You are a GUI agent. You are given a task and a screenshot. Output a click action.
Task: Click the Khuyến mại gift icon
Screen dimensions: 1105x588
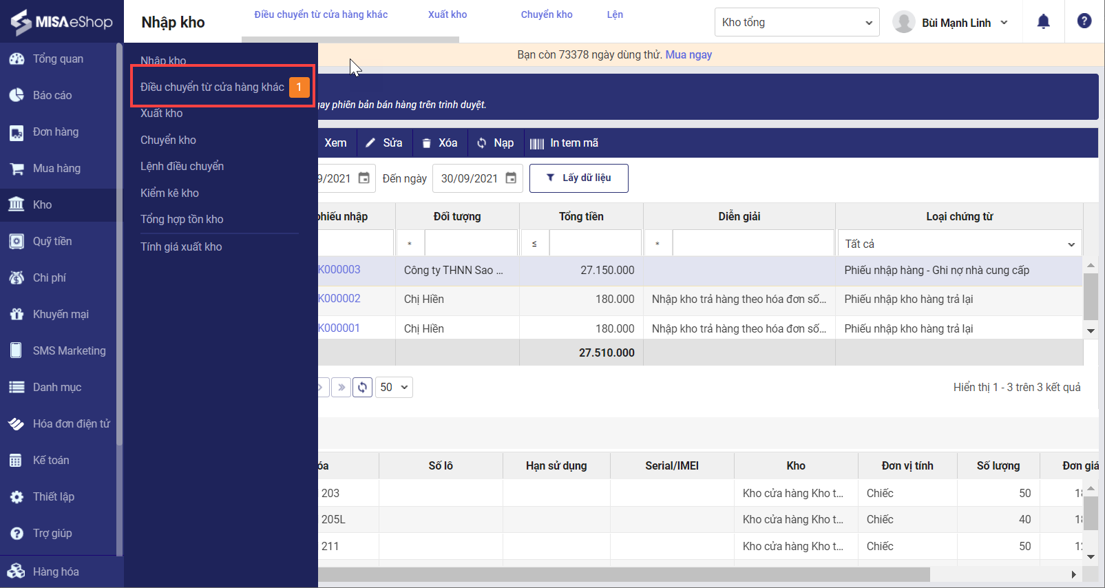17,315
